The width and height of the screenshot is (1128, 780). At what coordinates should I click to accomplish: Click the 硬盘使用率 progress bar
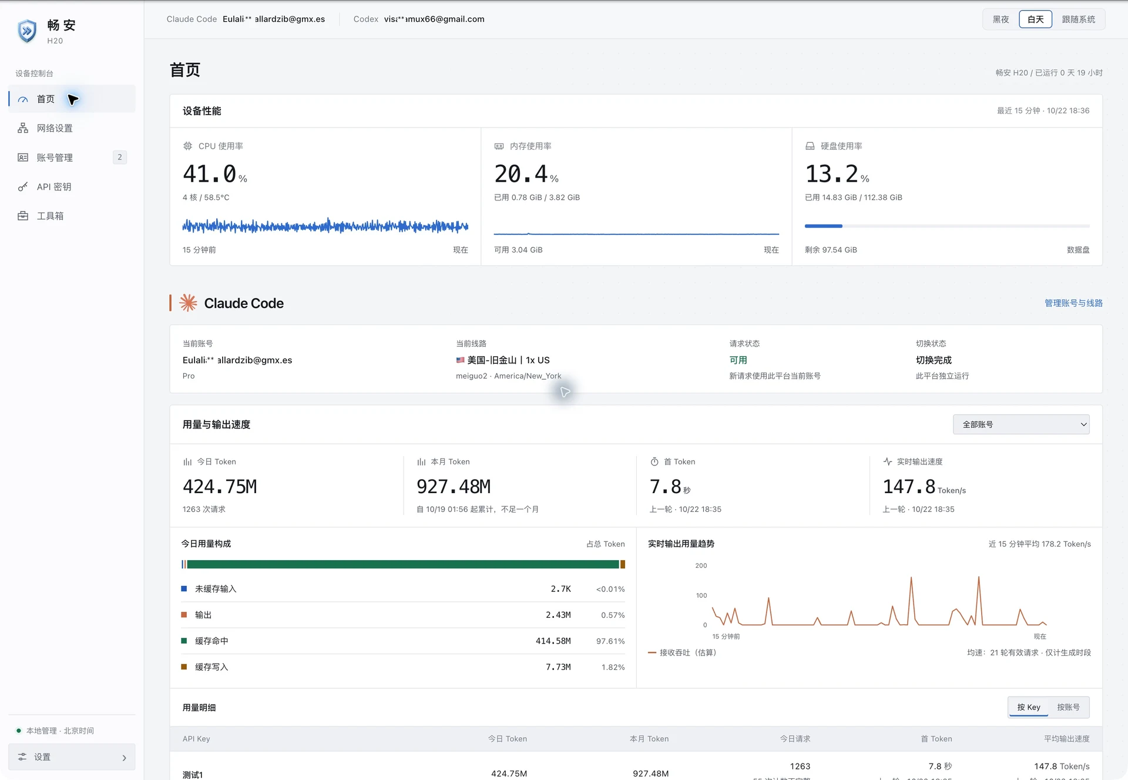[x=947, y=226]
